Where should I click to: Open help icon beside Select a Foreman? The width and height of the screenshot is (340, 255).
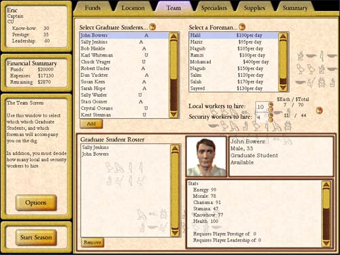(242, 27)
